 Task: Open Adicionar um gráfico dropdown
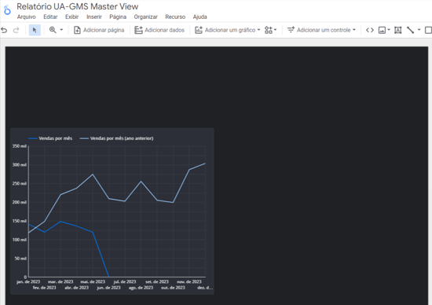point(227,30)
